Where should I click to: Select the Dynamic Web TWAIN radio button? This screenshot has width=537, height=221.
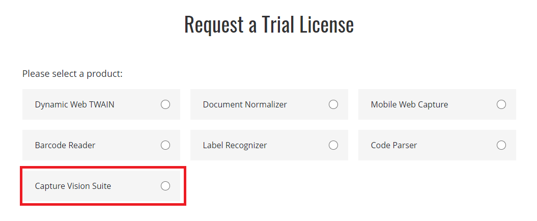(165, 104)
